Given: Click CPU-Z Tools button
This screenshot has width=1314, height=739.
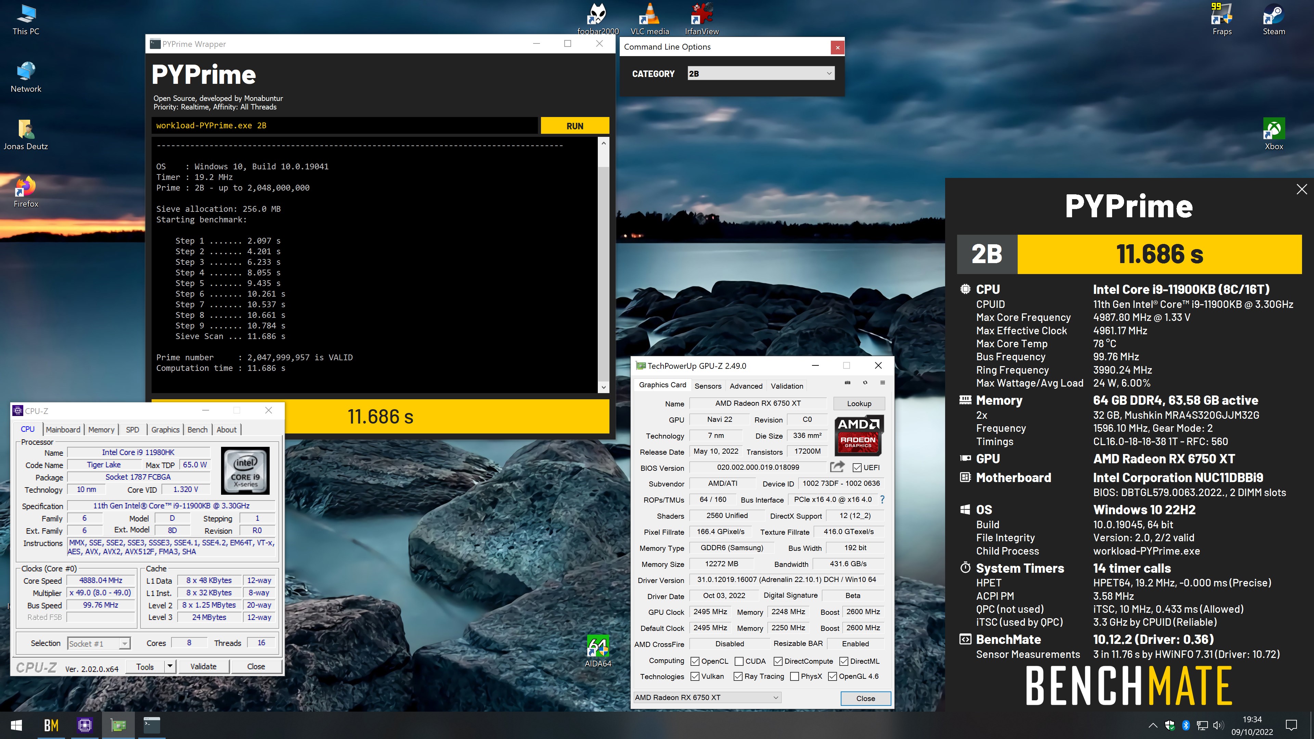Looking at the screenshot, I should click(x=145, y=666).
